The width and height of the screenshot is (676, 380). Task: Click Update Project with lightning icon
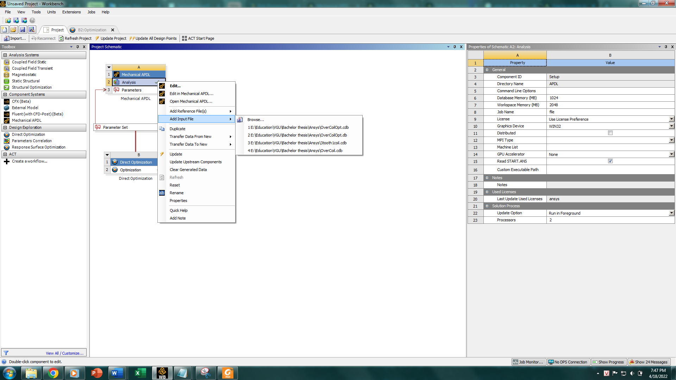pyautogui.click(x=111, y=38)
